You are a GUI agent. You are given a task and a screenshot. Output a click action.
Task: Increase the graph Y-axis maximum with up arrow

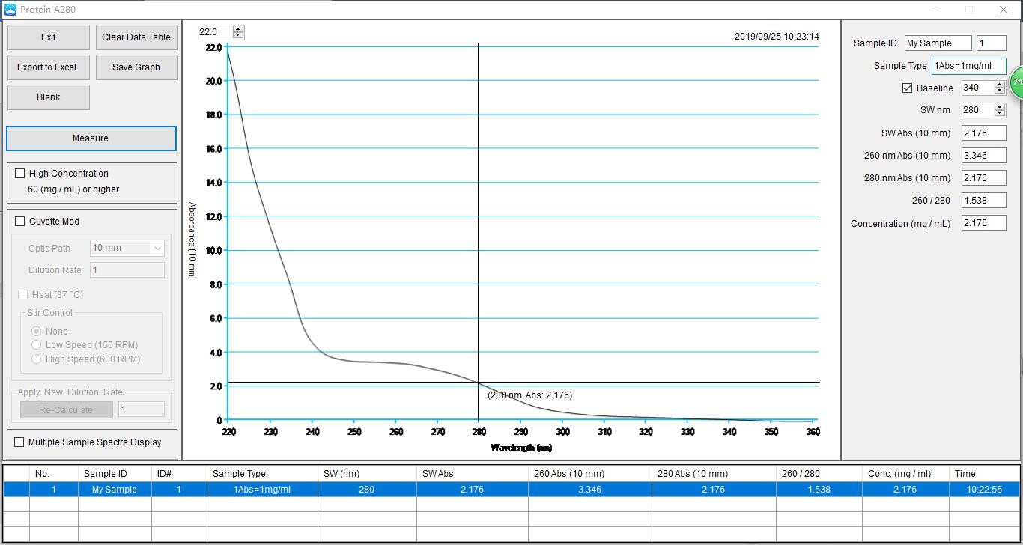coord(238,29)
